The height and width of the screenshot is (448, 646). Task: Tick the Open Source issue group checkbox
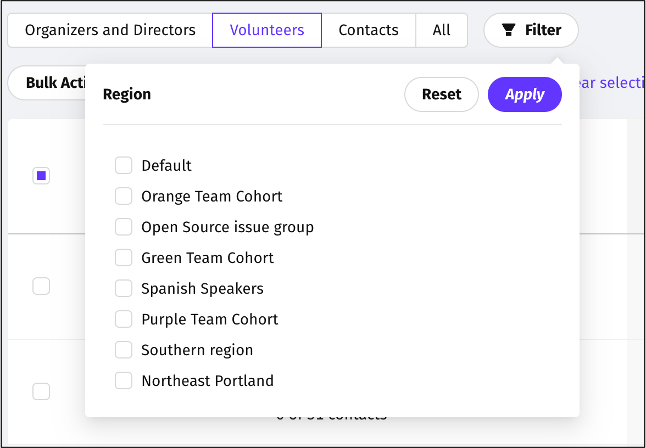click(x=124, y=227)
